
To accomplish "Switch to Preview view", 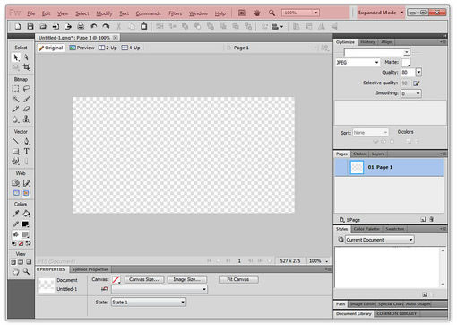I will 82,48.
